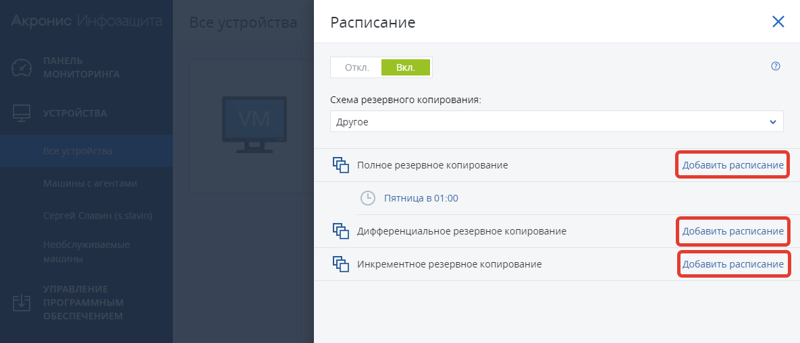Image resolution: width=800 pixels, height=343 pixels.
Task: Click the VM device thumbnail
Action: (x=254, y=125)
